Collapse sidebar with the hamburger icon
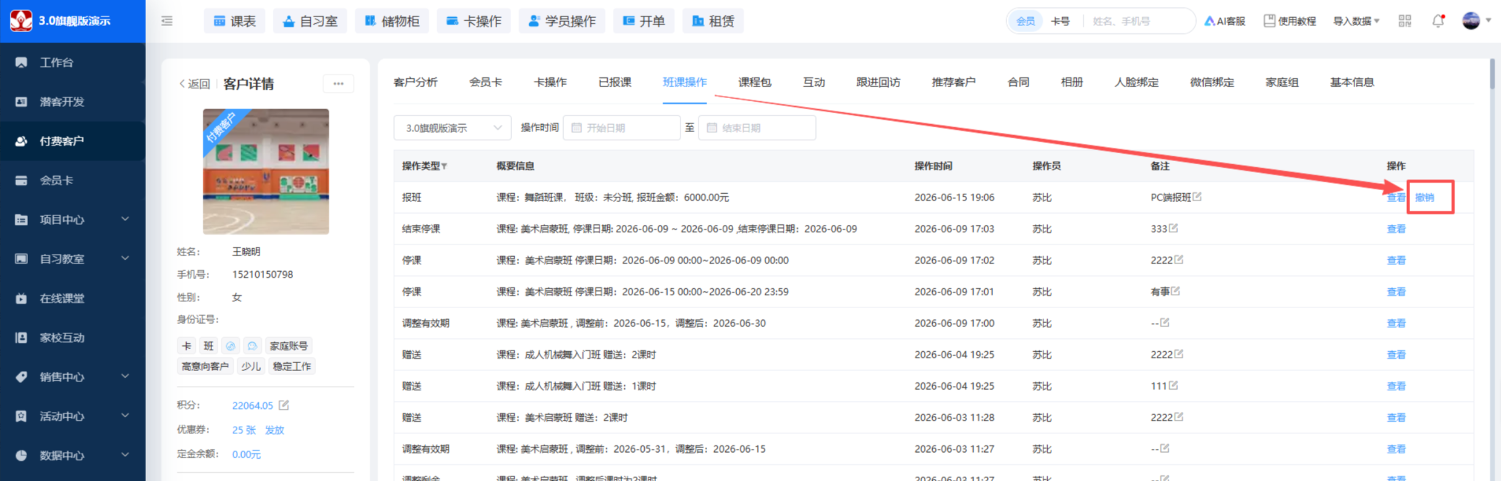The image size is (1501, 481). pyautogui.click(x=167, y=21)
